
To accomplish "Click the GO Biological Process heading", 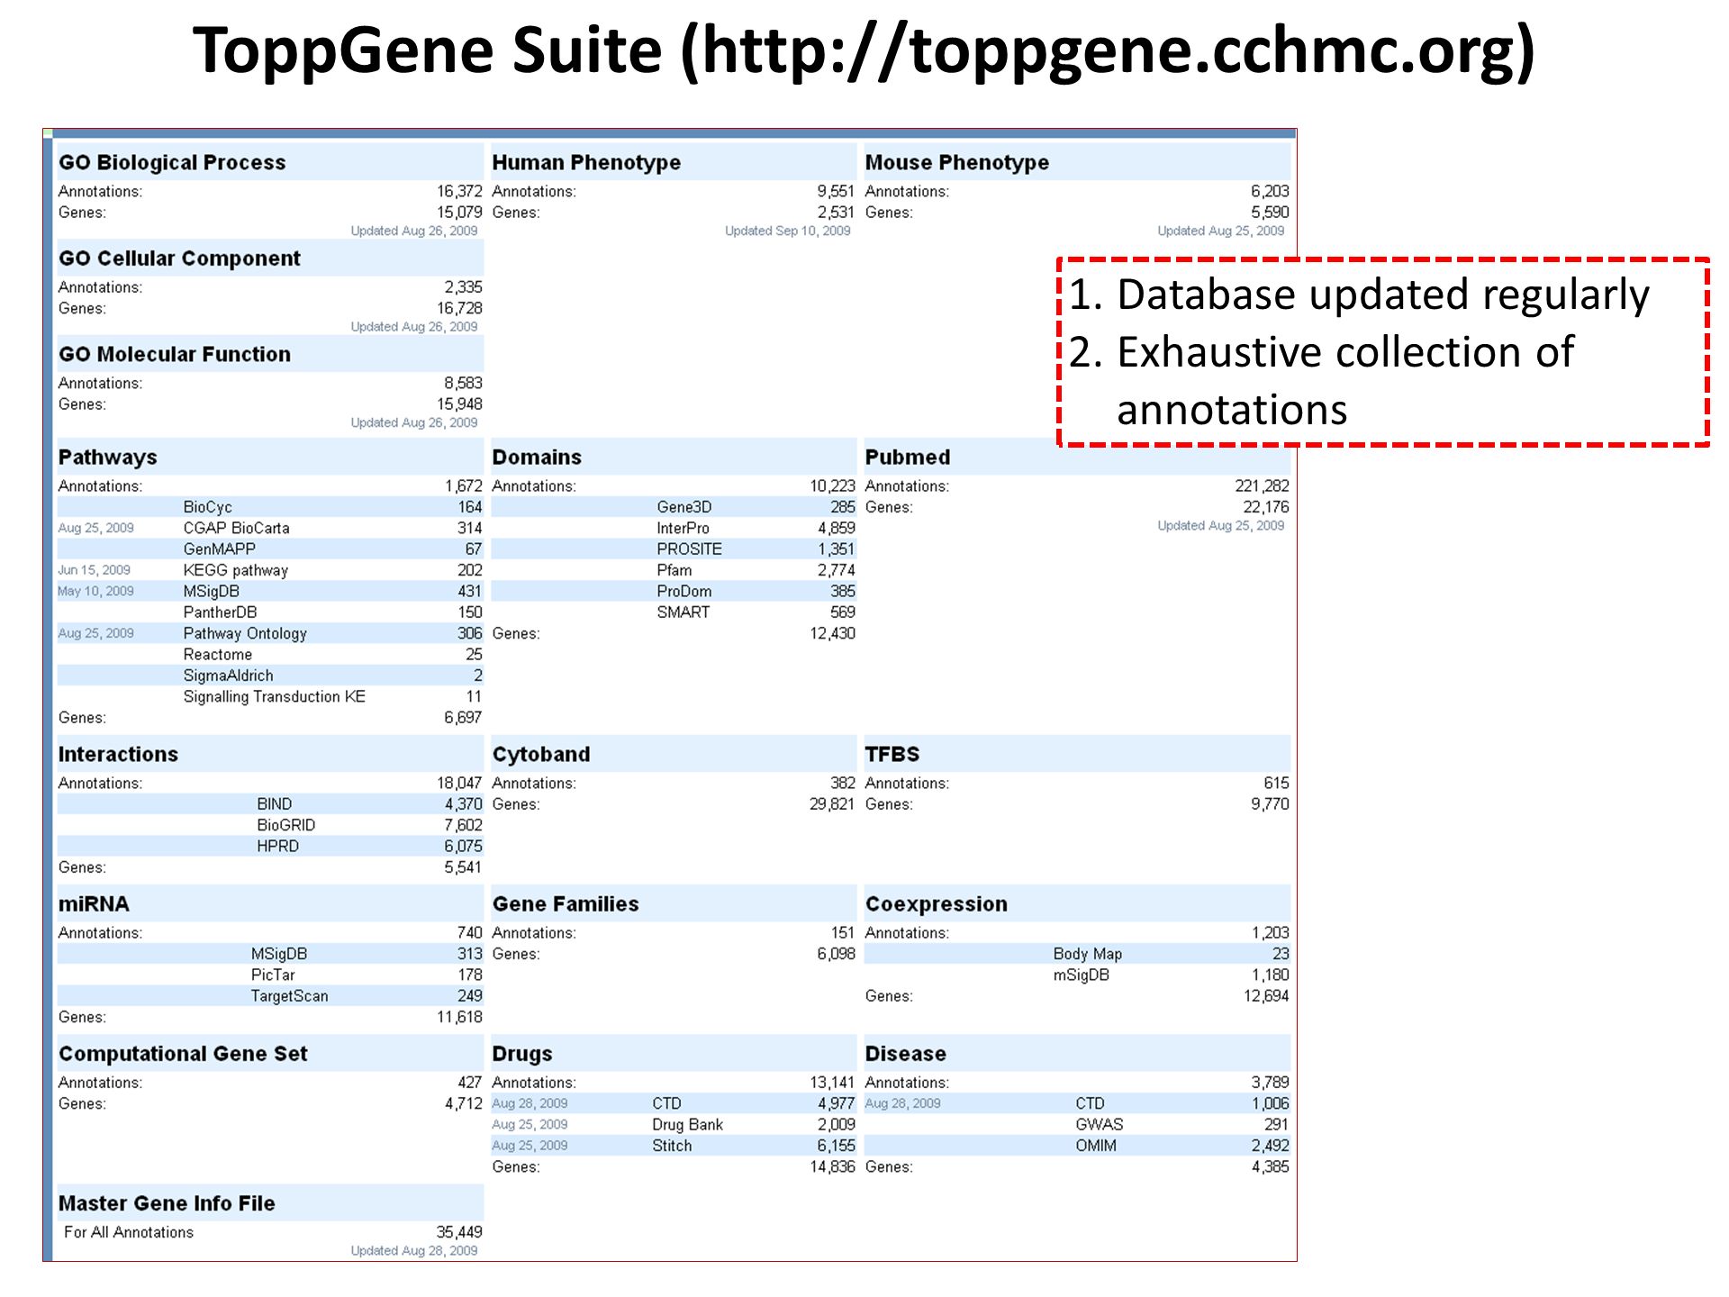I will pos(172,162).
